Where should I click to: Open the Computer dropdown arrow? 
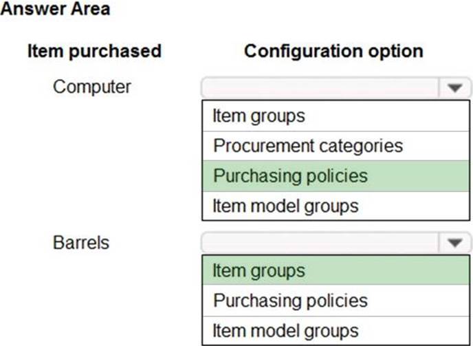tap(454, 88)
